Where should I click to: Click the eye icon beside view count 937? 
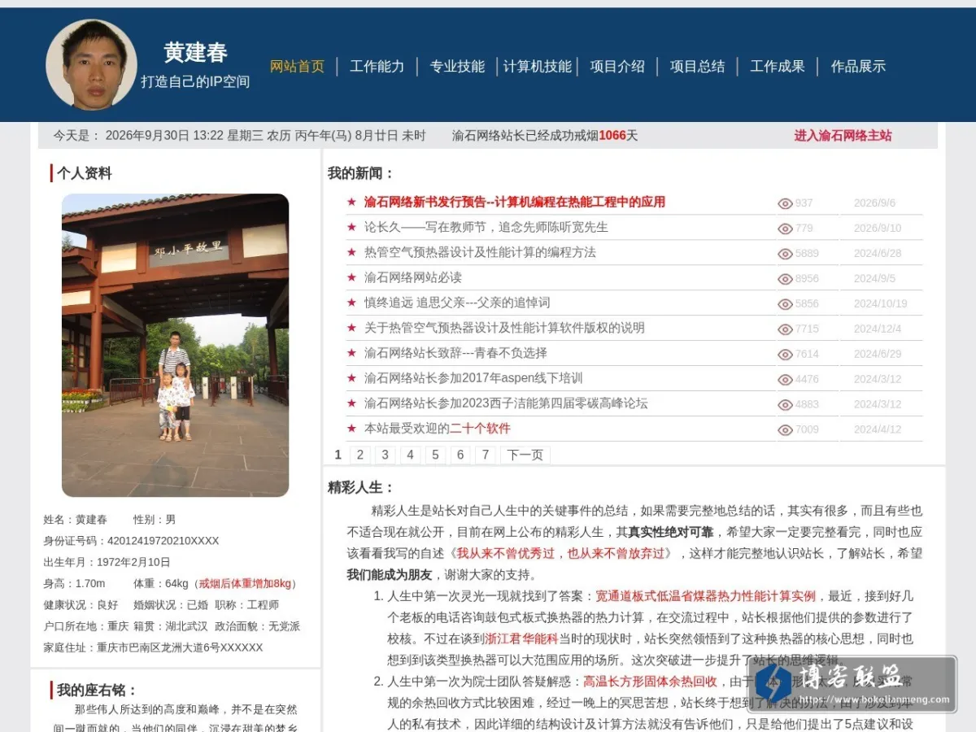(785, 204)
